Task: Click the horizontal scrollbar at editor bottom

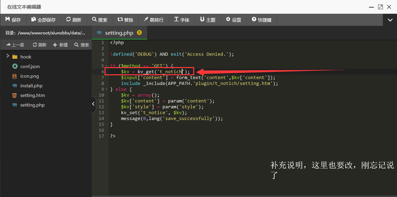Action: [x=244, y=196]
